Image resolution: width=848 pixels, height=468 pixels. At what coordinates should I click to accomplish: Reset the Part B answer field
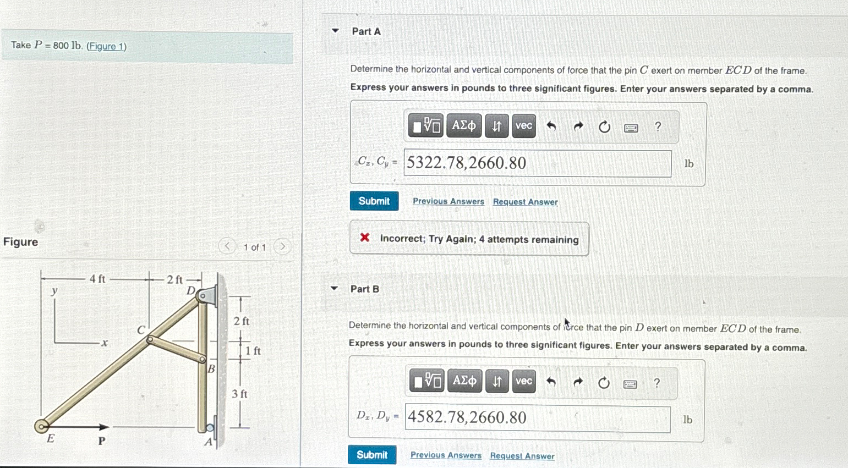604,383
